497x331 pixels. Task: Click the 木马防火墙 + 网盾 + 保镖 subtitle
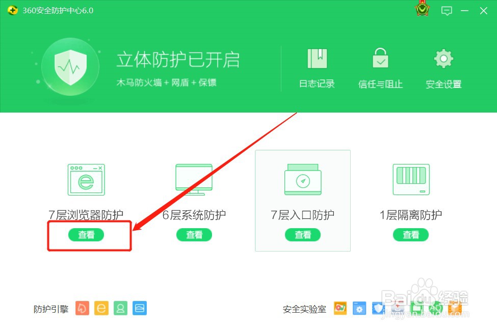pos(166,82)
